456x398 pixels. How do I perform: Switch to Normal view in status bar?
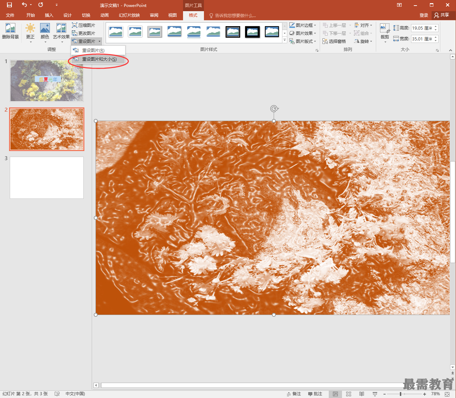[x=335, y=394]
